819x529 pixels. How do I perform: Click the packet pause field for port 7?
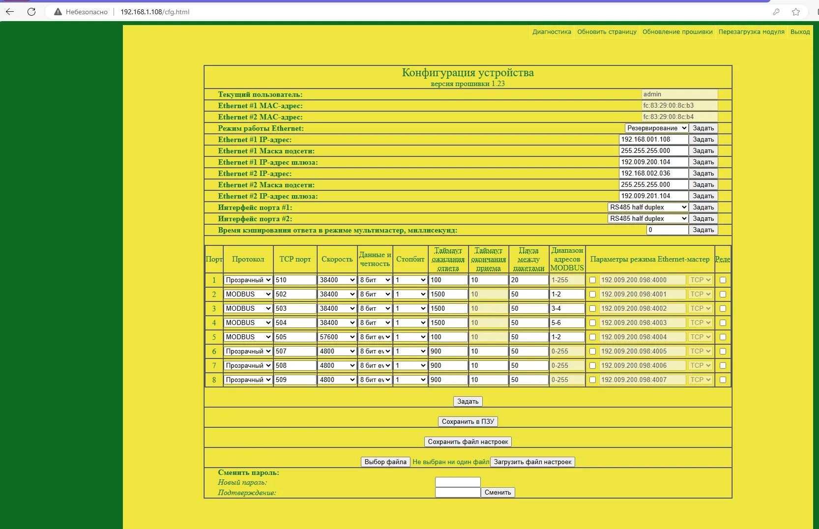[x=528, y=366]
